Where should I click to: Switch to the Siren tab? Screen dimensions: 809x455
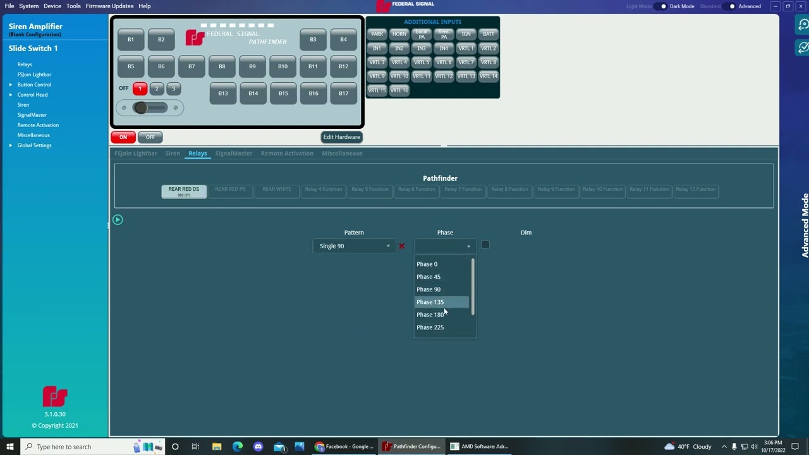[x=173, y=154]
